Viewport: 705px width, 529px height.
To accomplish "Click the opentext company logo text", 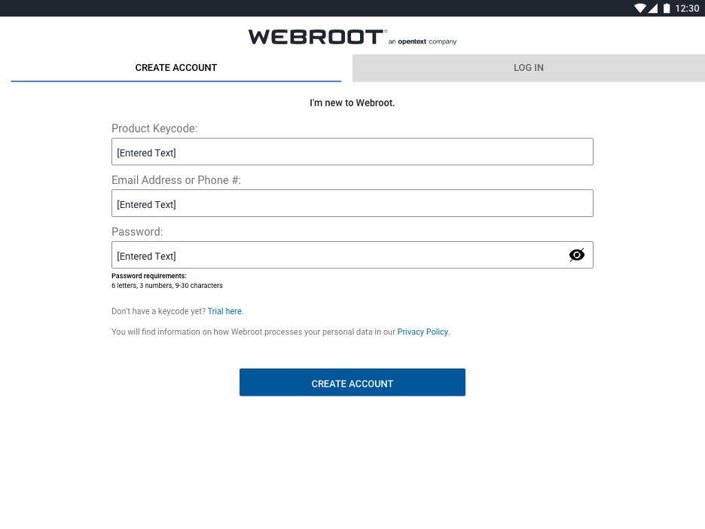I will coord(423,42).
